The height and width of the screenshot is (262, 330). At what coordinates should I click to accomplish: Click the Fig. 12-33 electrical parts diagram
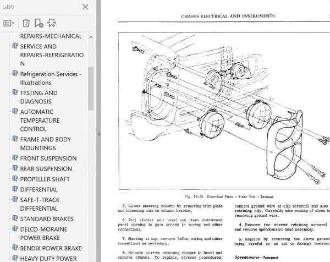pos(224,111)
